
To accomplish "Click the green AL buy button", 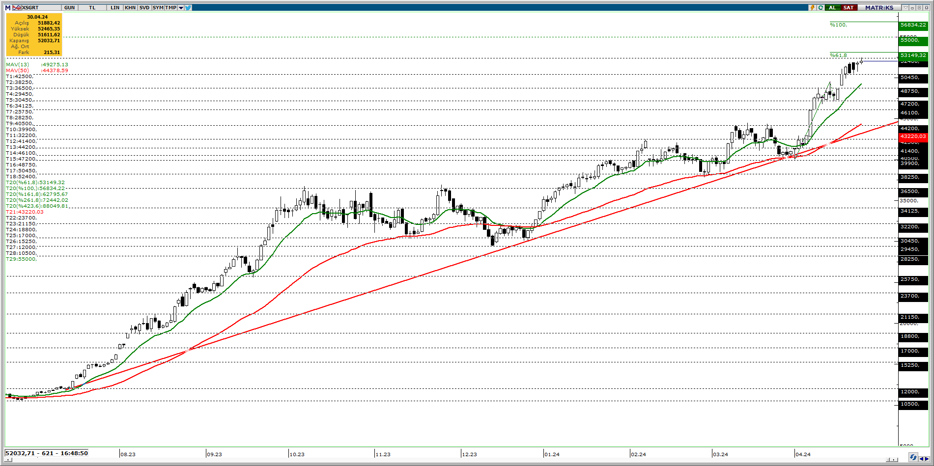I will coord(832,7).
